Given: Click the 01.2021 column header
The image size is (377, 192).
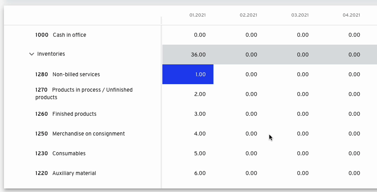Looking at the screenshot, I should pos(197,15).
